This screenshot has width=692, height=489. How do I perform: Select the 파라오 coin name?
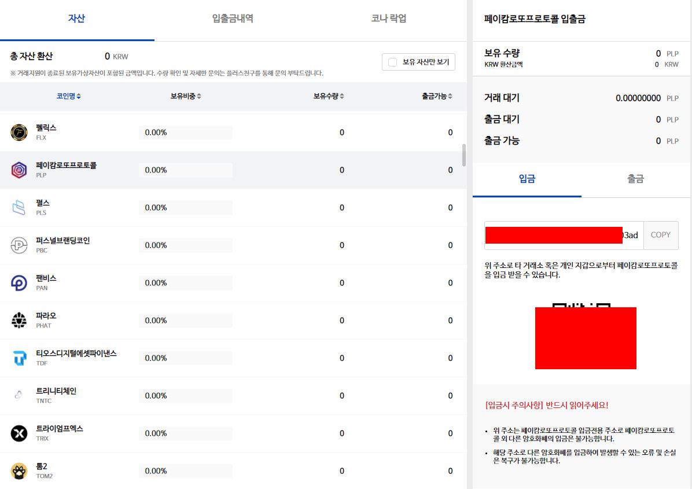46,316
